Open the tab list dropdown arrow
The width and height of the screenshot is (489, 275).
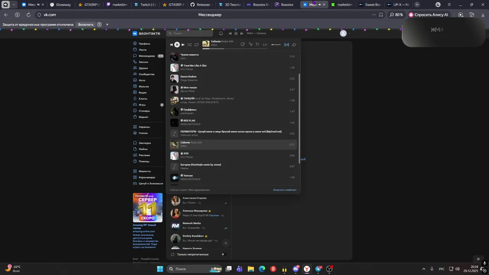tap(14, 5)
